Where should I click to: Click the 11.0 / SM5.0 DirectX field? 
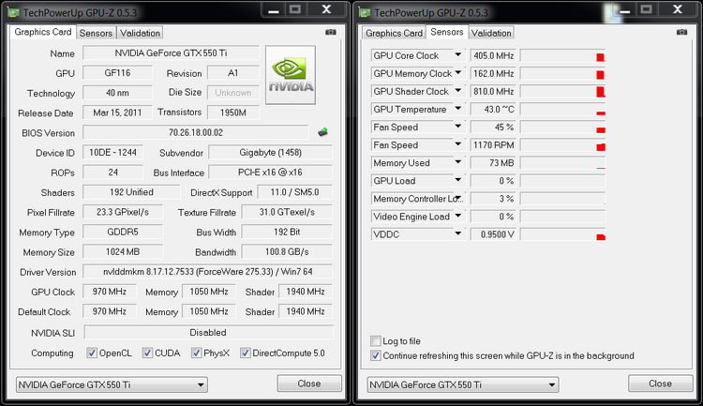(294, 192)
